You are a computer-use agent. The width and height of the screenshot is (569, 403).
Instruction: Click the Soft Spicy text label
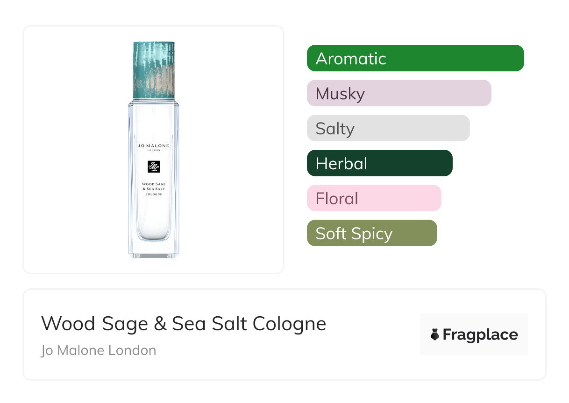[x=354, y=233]
